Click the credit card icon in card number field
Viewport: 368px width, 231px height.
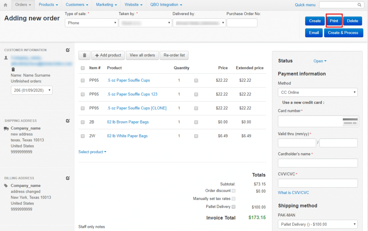click(x=350, y=121)
